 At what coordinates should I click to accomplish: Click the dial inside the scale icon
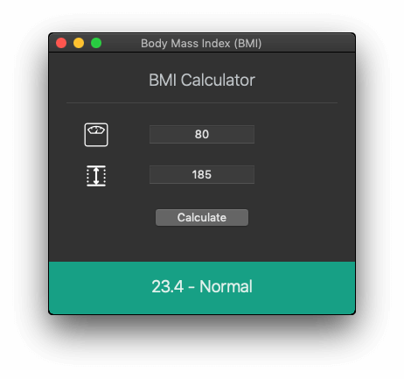pyautogui.click(x=96, y=130)
